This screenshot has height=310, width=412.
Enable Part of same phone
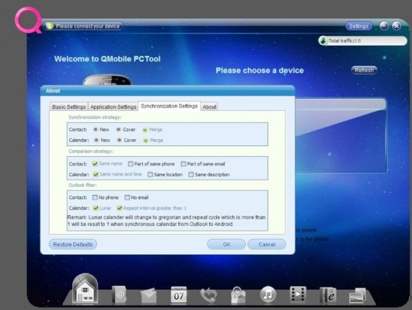(131, 164)
